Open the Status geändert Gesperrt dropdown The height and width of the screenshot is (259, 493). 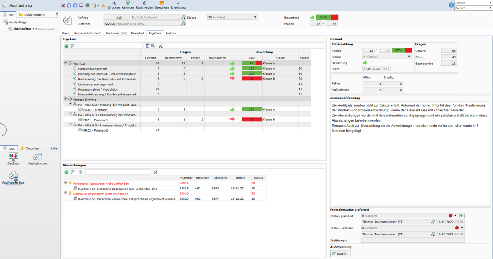click(456, 216)
